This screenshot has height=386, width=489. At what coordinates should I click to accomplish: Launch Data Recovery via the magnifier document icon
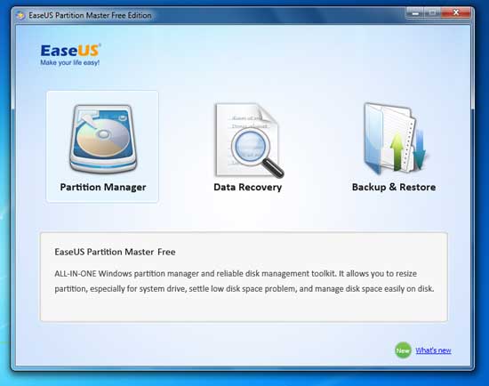click(249, 141)
